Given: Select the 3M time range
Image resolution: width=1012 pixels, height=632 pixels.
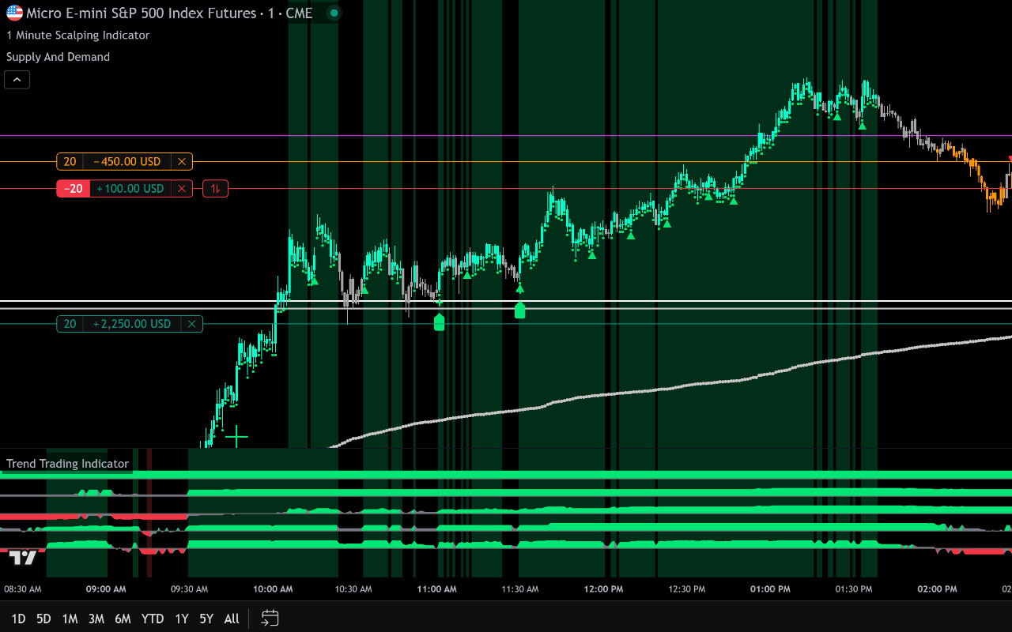Looking at the screenshot, I should pyautogui.click(x=96, y=619).
